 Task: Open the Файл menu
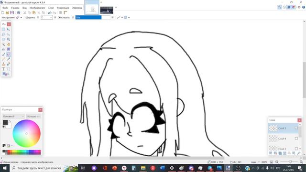[x=5, y=8]
